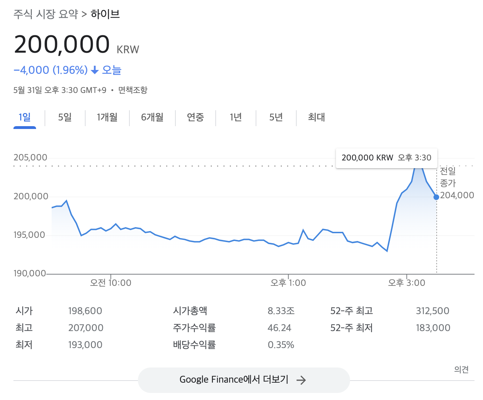Click the 배당수익률 label
Viewport: 483px width, 400px height.
(194, 345)
